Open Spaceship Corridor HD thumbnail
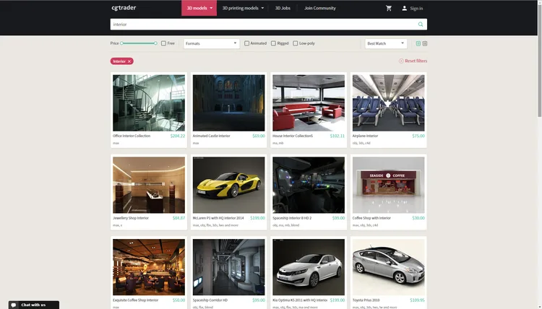 pos(228,267)
